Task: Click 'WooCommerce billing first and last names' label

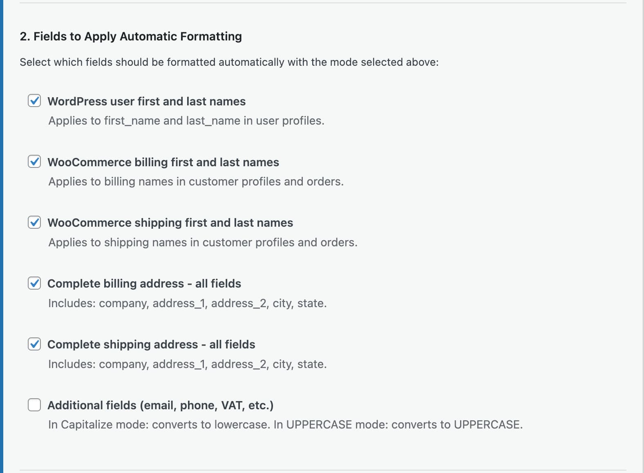Action: (x=163, y=162)
